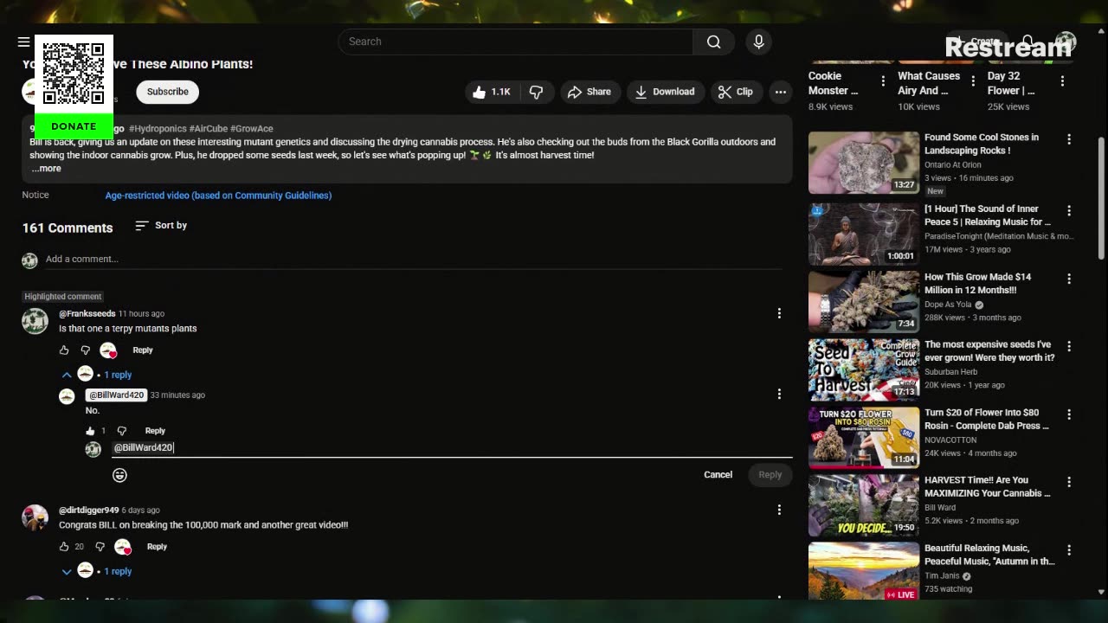
Task: Open the emoji picker for reply
Action: click(x=119, y=475)
